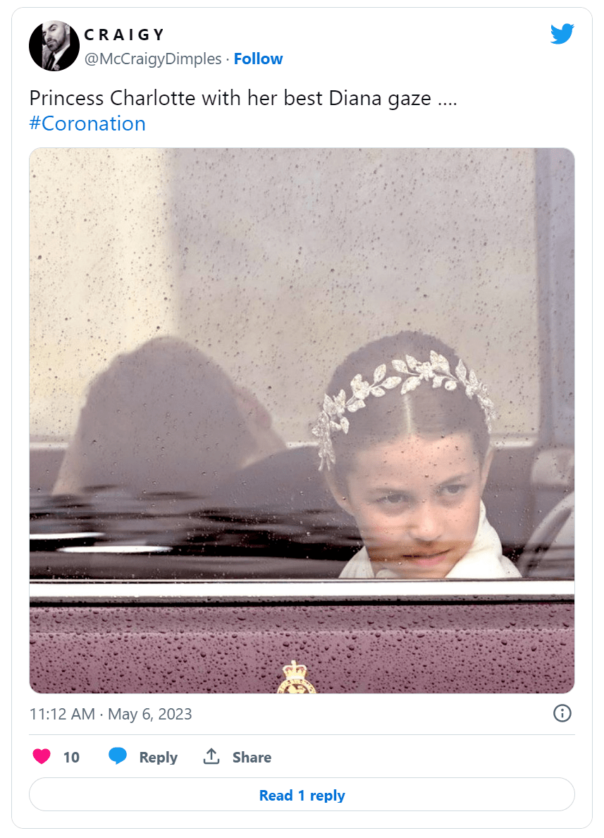Click the share upload arrow icon
Viewport: 604px width, 838px height.
pyautogui.click(x=211, y=756)
